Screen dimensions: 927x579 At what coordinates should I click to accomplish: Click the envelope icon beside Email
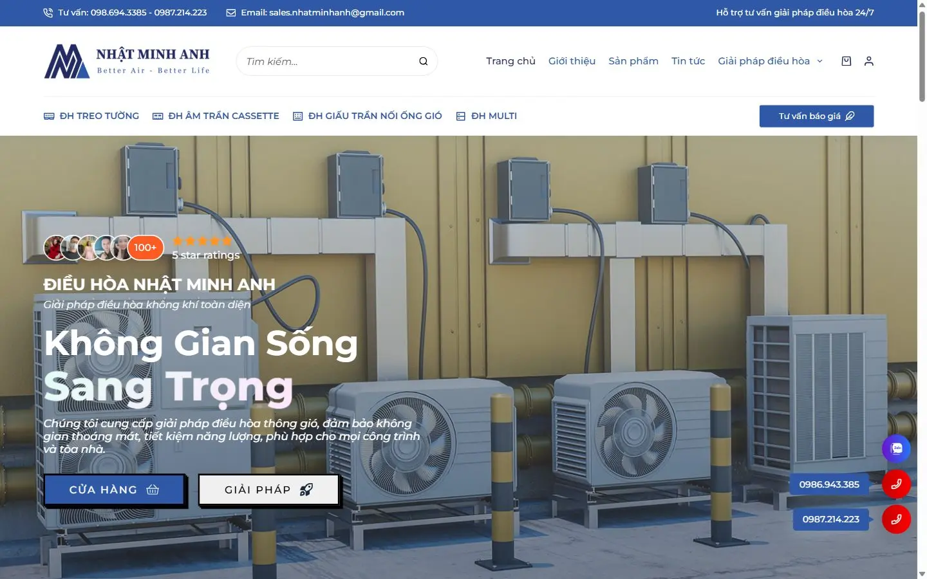pos(231,13)
